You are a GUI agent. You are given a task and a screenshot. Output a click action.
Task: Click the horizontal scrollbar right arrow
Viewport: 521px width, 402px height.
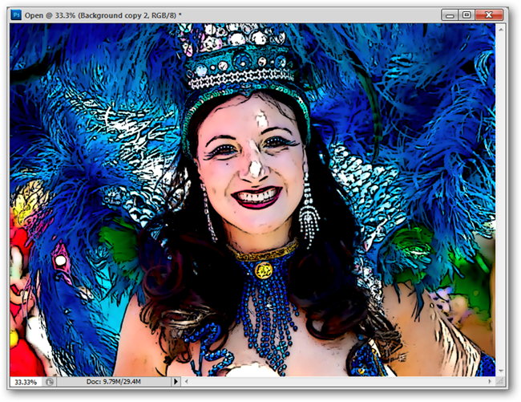tap(490, 381)
